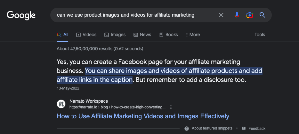This screenshot has width=299, height=134.
Task: Switch to the Videos tab
Action: click(x=86, y=35)
